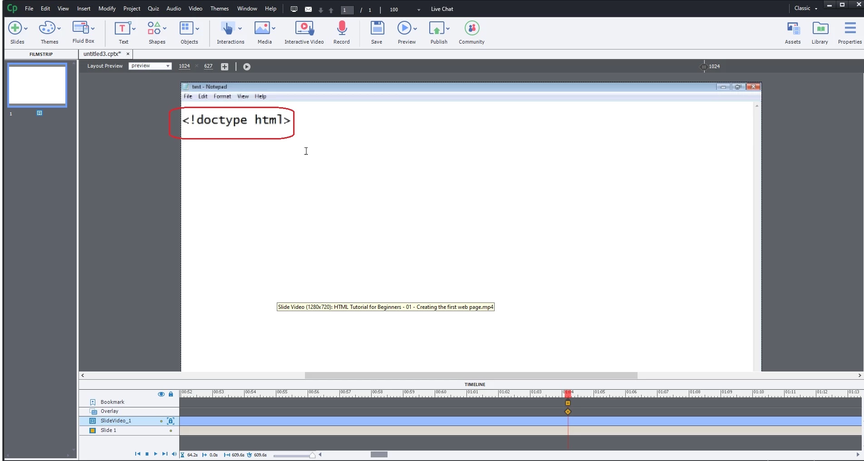Expand the Text dropdown arrow
The image size is (864, 461).
[134, 29]
